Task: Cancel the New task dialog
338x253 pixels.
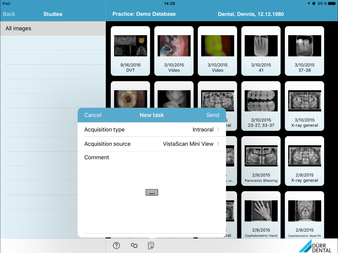Action: click(93, 115)
